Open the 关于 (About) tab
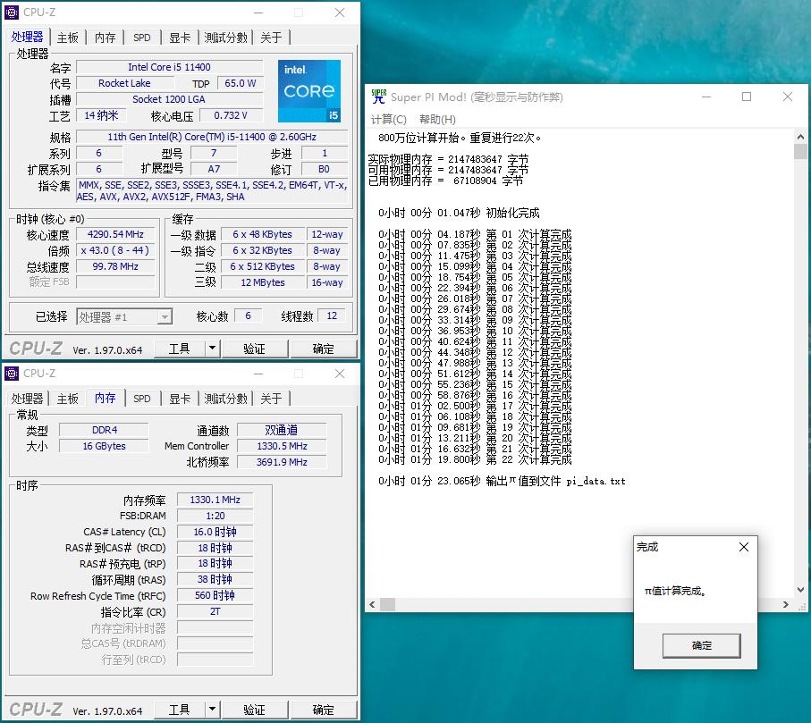 (x=271, y=37)
